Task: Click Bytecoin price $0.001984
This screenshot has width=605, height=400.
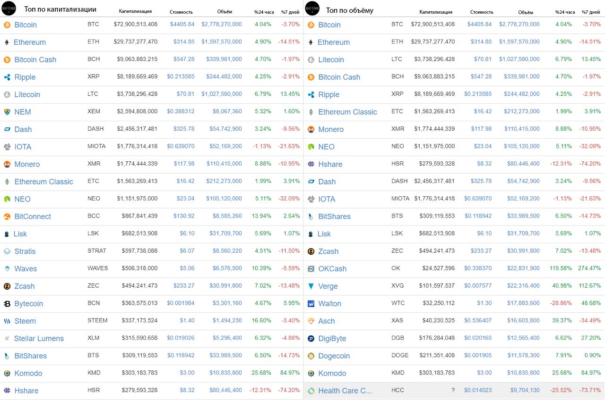Action: pyautogui.click(x=181, y=303)
